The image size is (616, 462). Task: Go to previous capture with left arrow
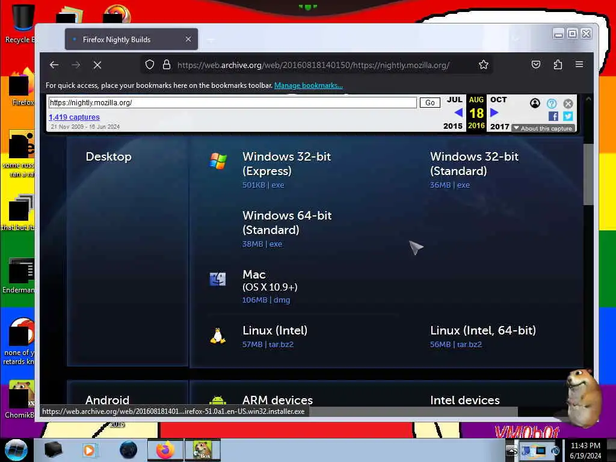click(458, 112)
